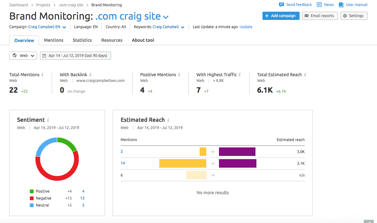Click the Send feedback link
The image size is (377, 223).
(299, 4)
